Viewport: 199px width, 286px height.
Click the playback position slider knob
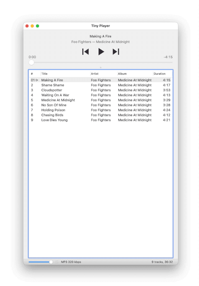coord(31,63)
